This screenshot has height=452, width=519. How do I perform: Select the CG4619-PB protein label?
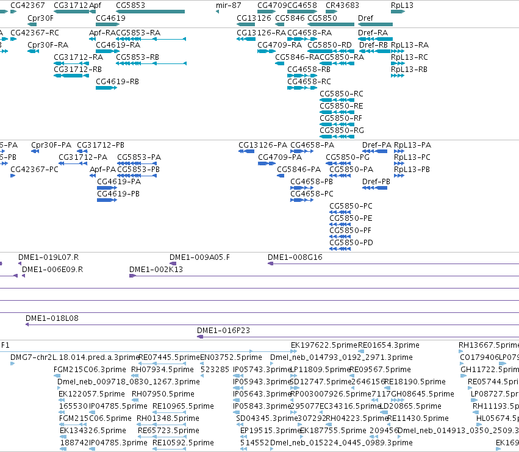tap(118, 194)
